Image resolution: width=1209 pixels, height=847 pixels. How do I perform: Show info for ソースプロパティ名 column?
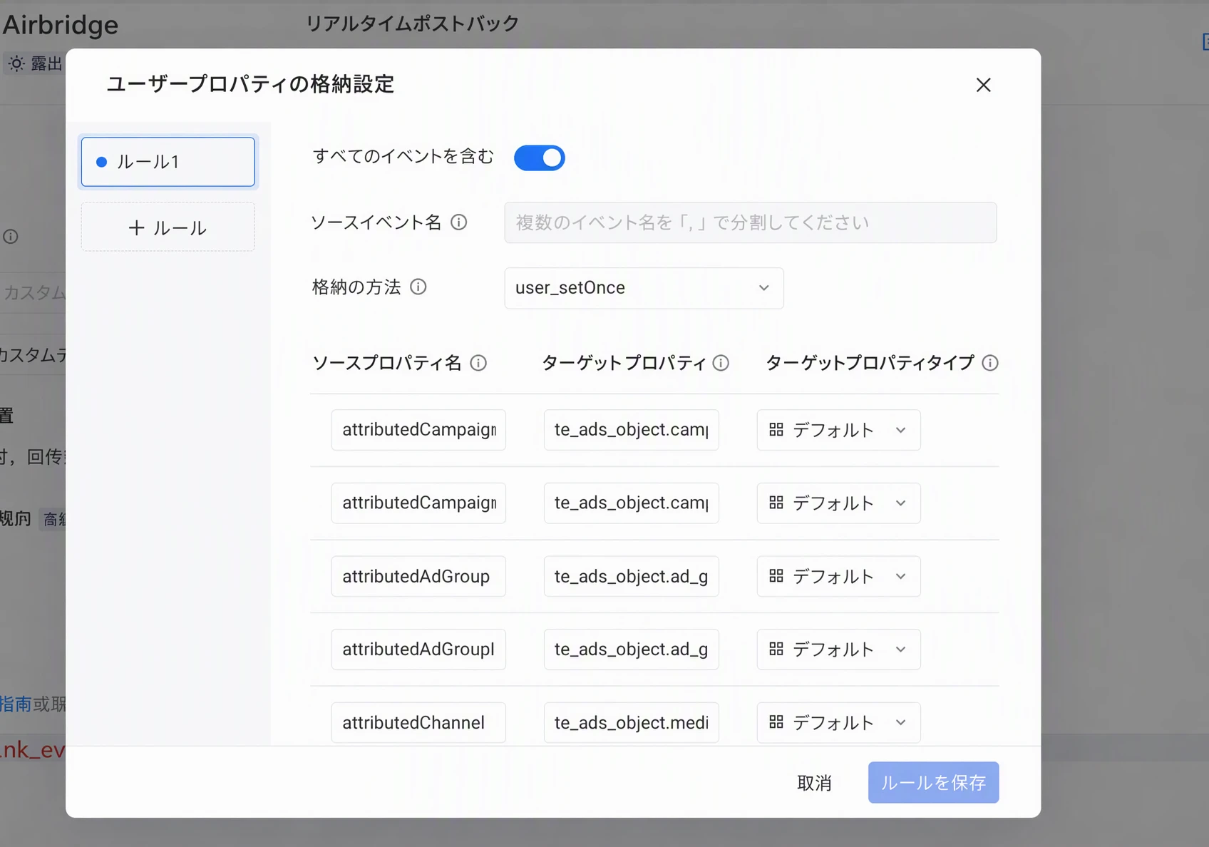[x=478, y=363]
